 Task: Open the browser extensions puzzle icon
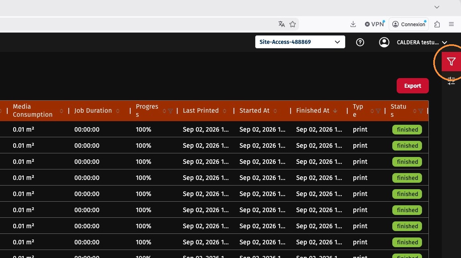437,24
